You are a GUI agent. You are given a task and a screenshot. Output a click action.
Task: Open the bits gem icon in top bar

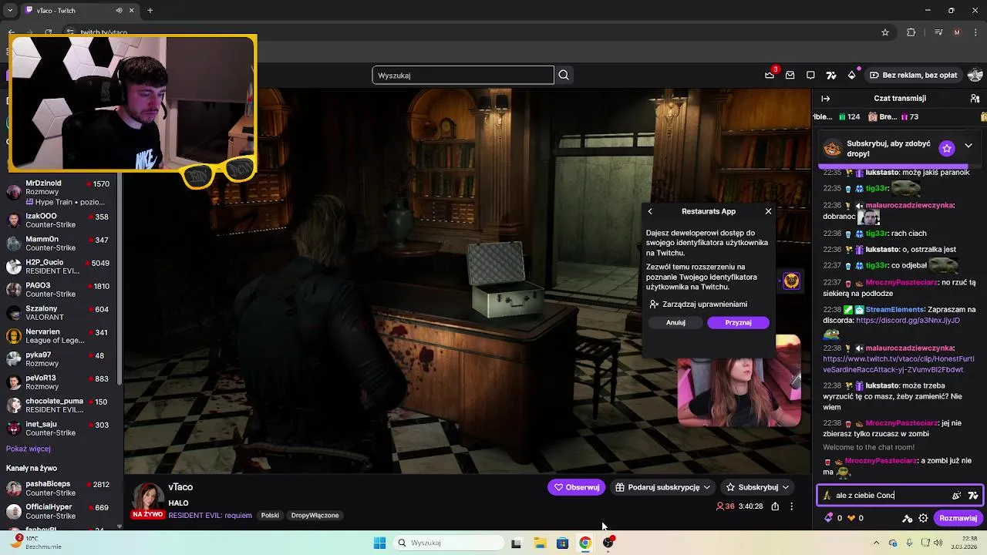tap(851, 75)
